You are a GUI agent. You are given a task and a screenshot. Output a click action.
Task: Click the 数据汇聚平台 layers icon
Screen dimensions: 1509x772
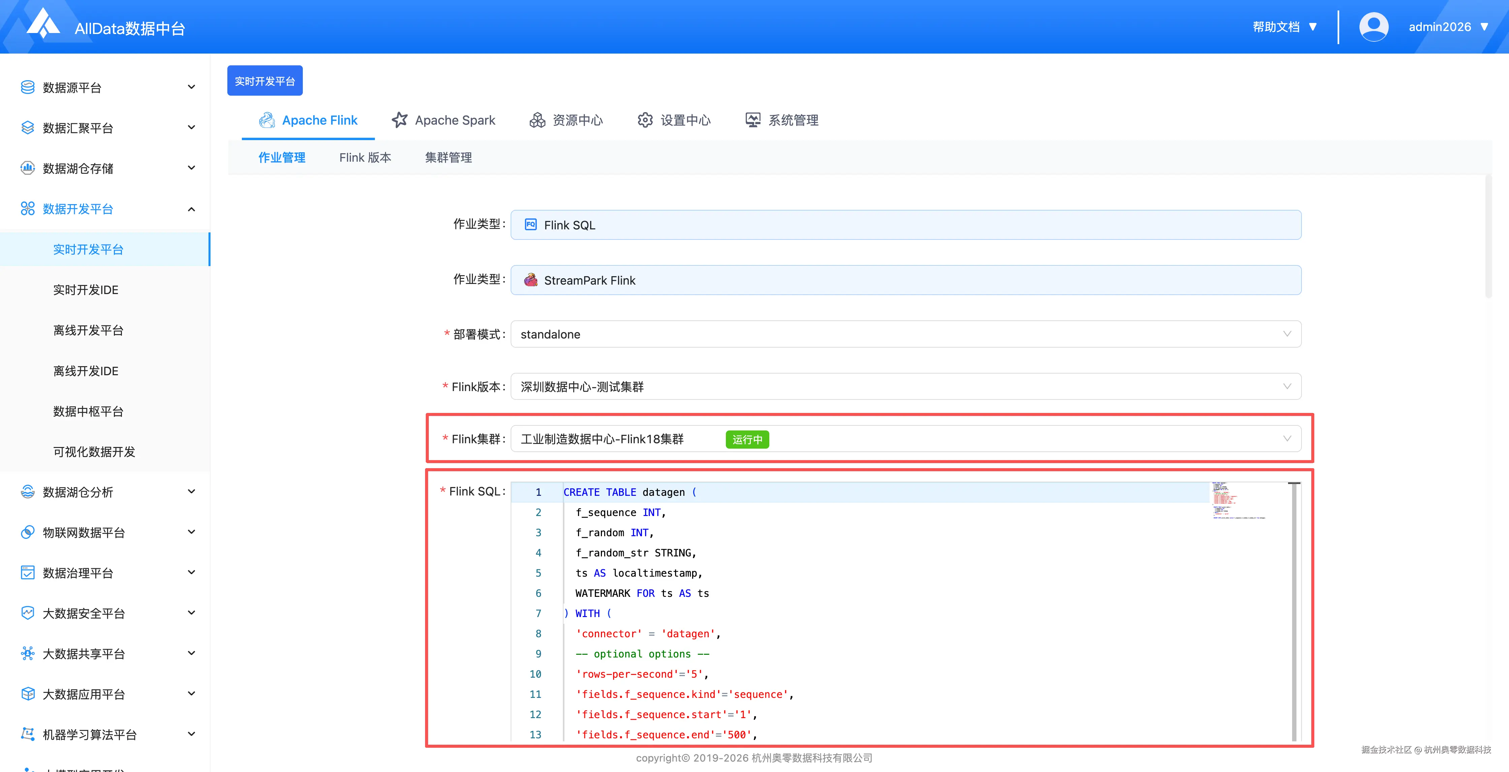coord(28,128)
